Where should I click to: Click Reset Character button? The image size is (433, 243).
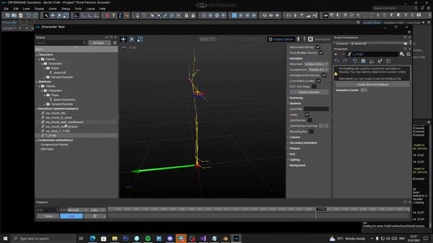tap(309, 92)
